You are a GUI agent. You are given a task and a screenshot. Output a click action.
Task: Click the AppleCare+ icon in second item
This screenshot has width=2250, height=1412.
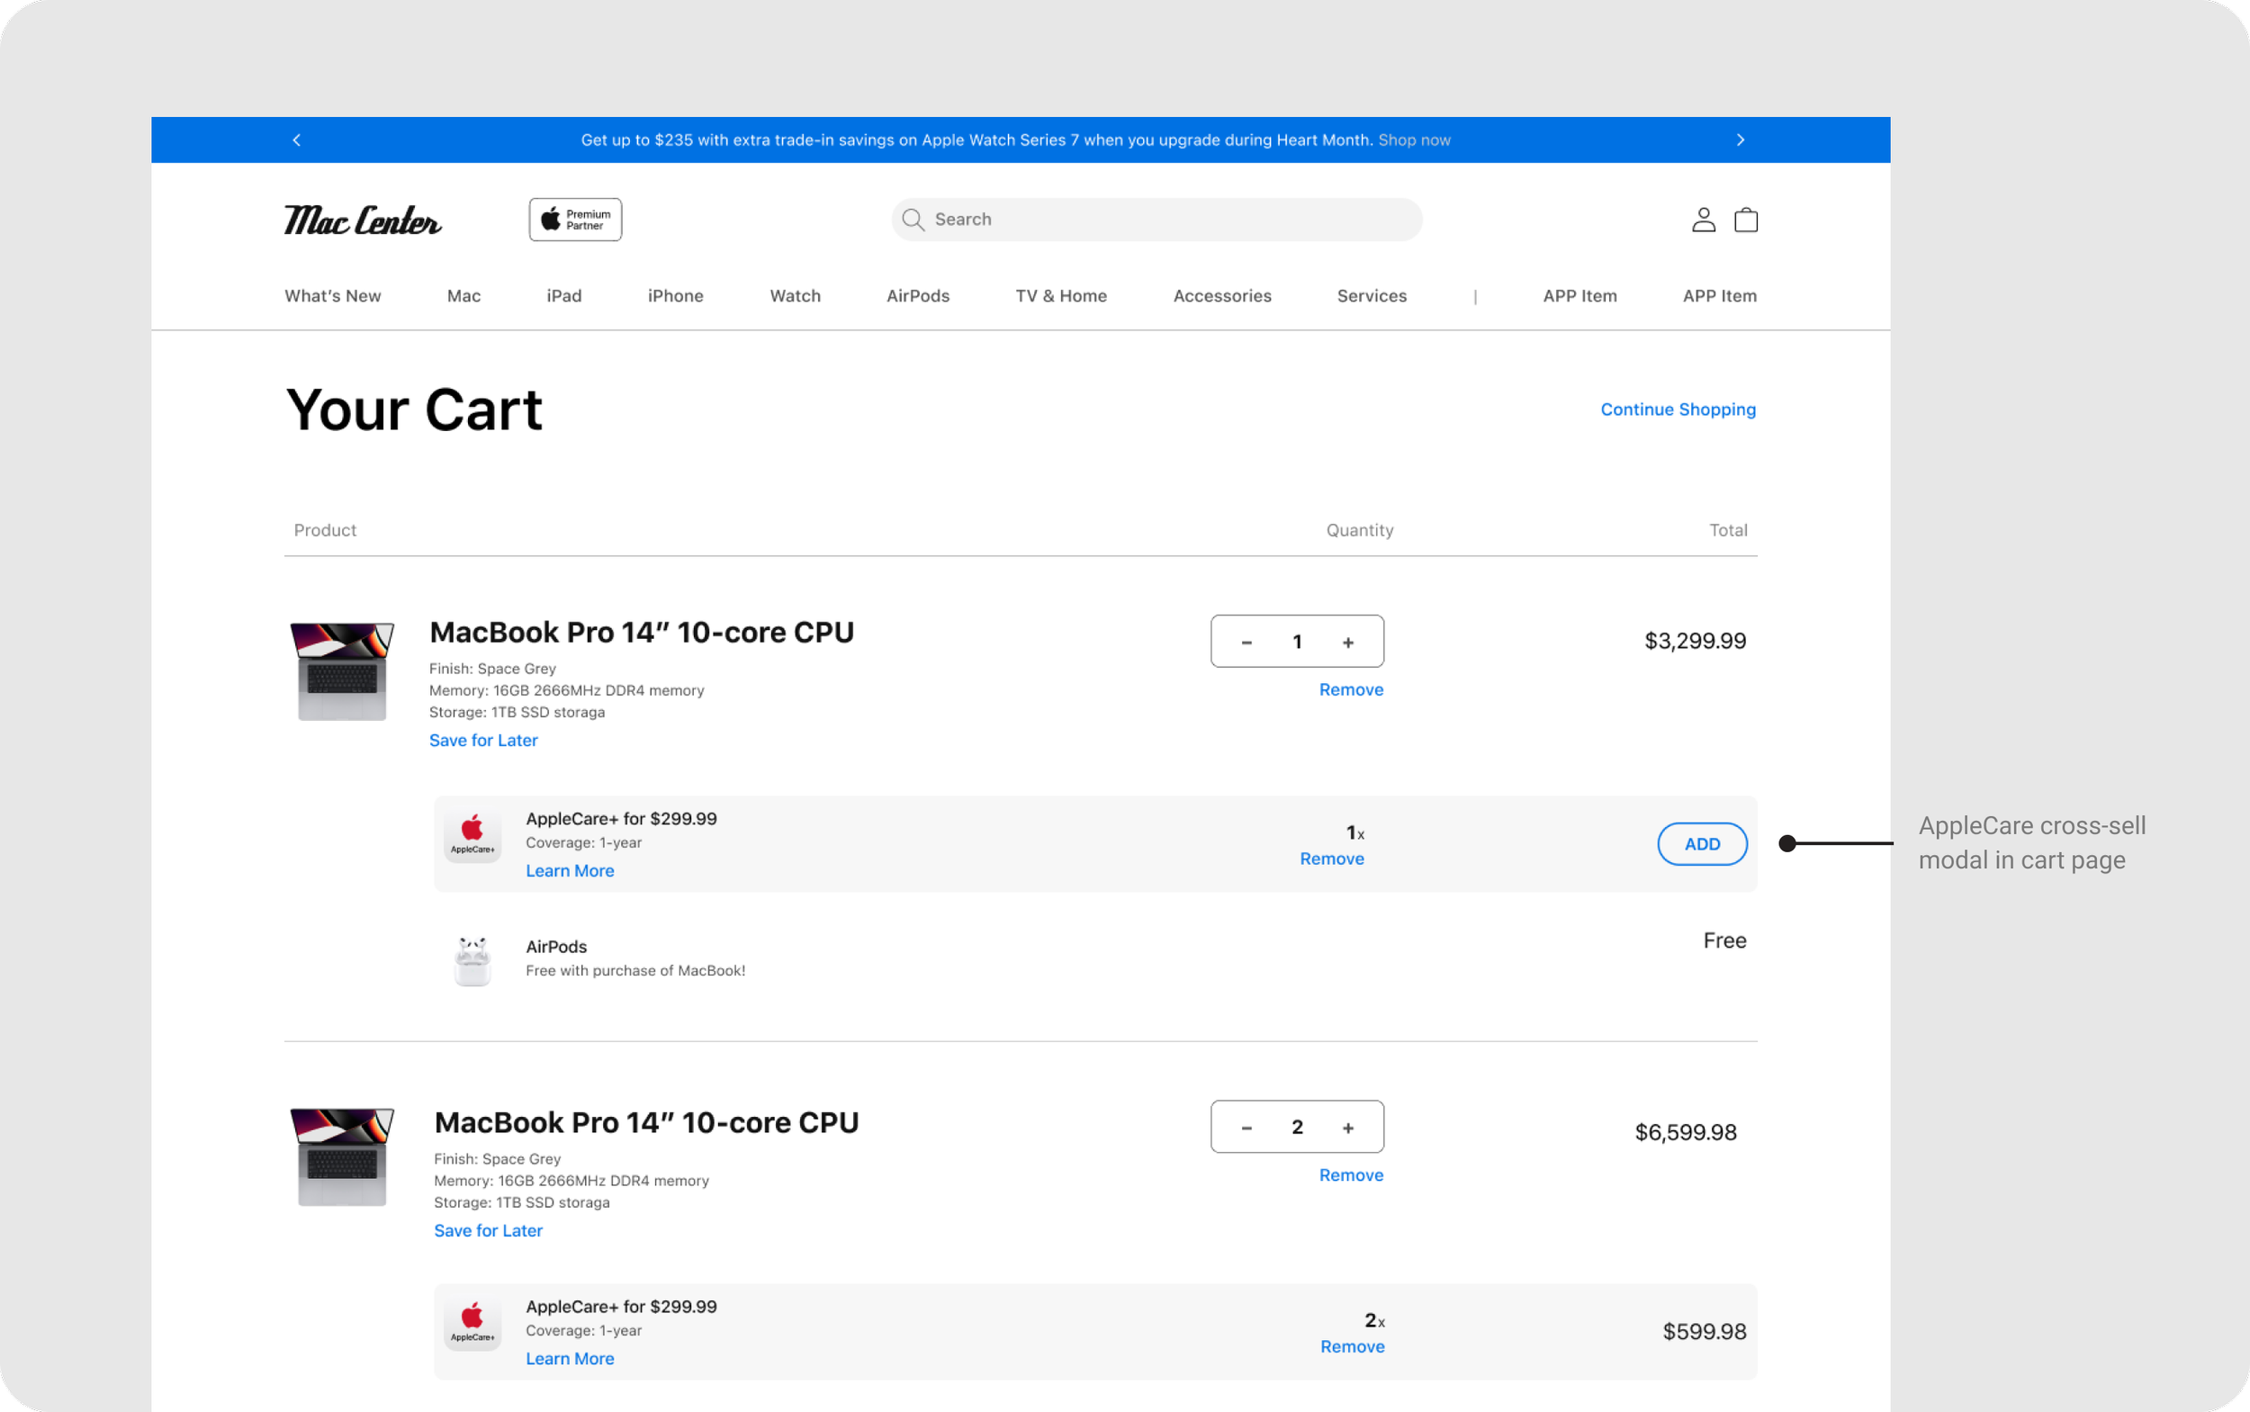[472, 1322]
